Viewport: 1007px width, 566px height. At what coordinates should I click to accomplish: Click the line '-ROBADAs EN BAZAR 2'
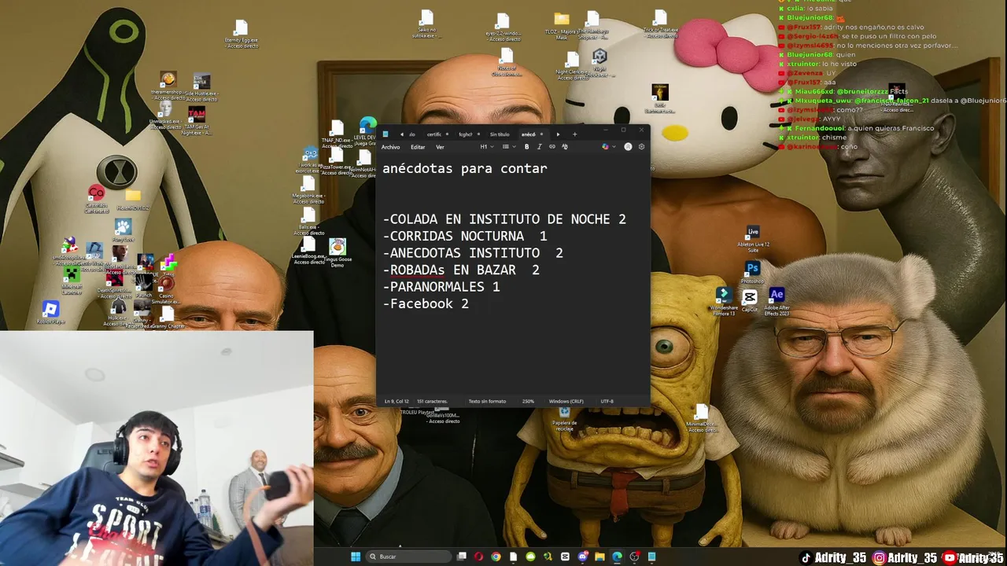[461, 270]
